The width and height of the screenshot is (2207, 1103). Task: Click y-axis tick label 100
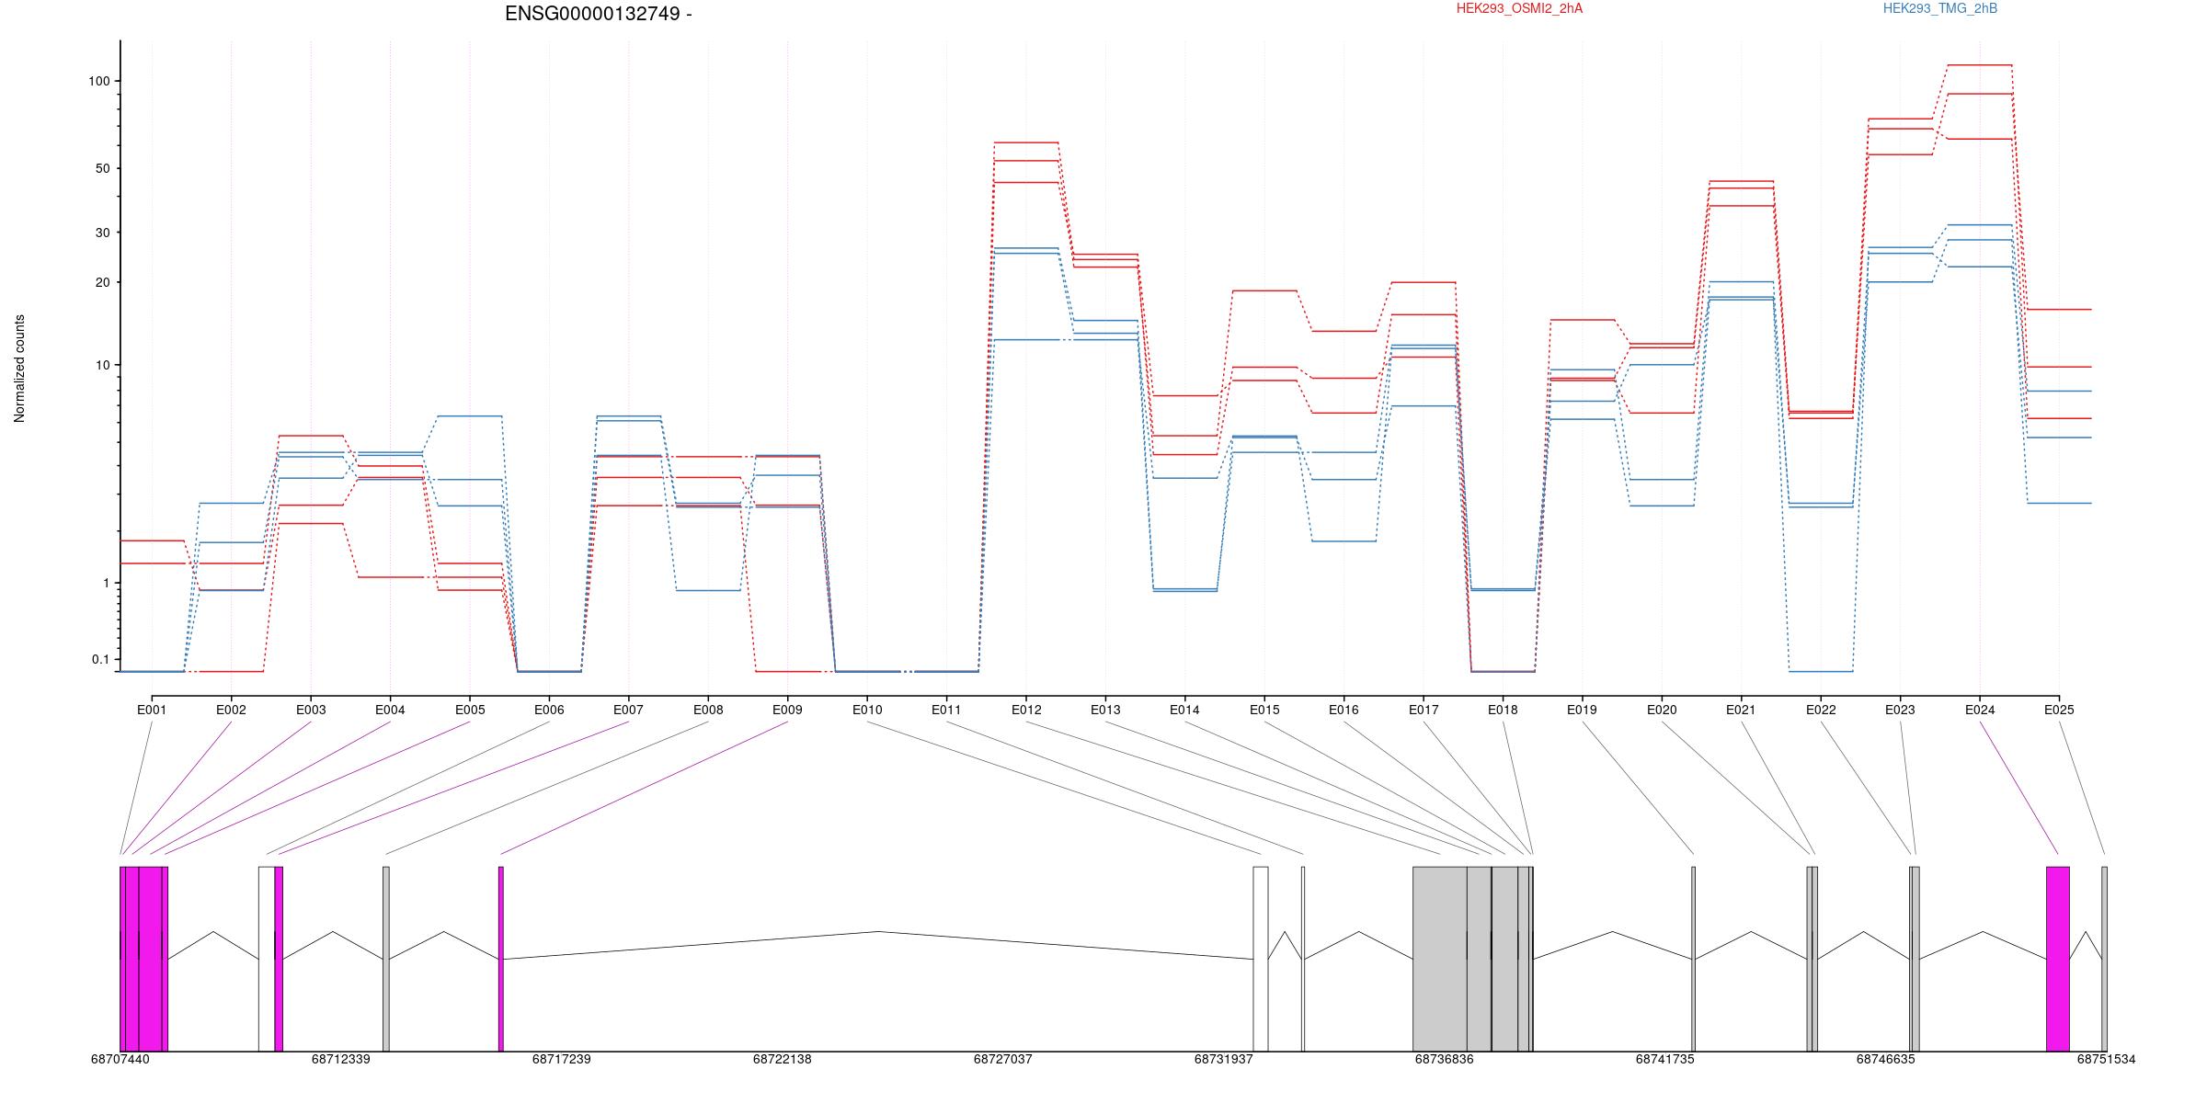pos(98,81)
